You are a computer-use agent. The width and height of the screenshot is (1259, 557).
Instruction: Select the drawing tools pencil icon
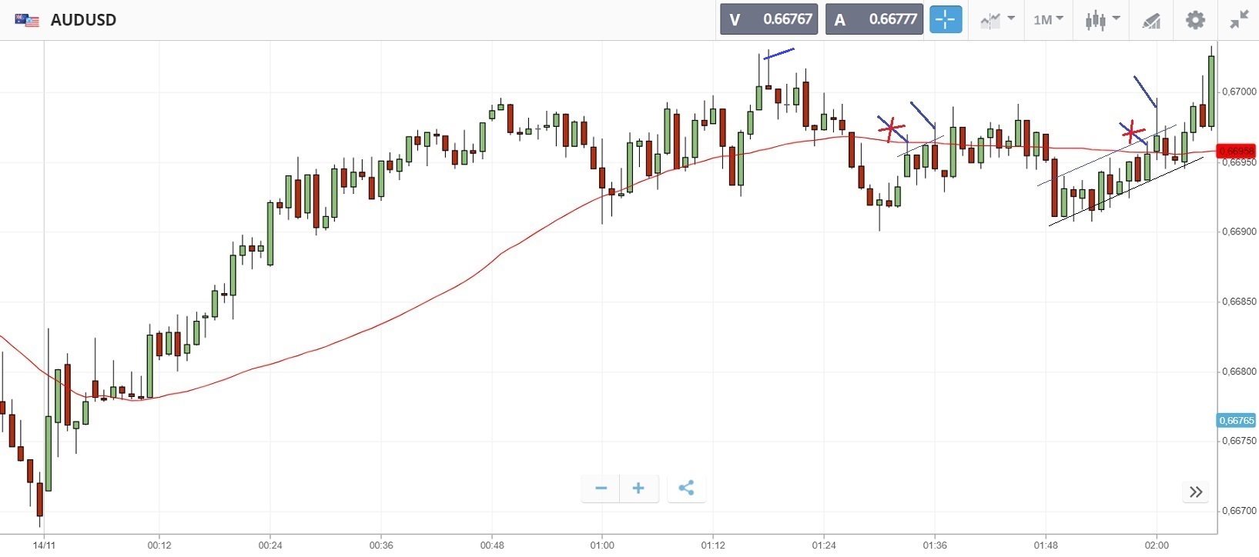click(x=1151, y=20)
